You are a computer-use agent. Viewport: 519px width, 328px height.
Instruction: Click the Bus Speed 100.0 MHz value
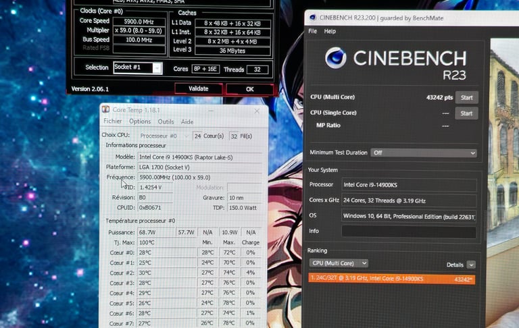[139, 40]
